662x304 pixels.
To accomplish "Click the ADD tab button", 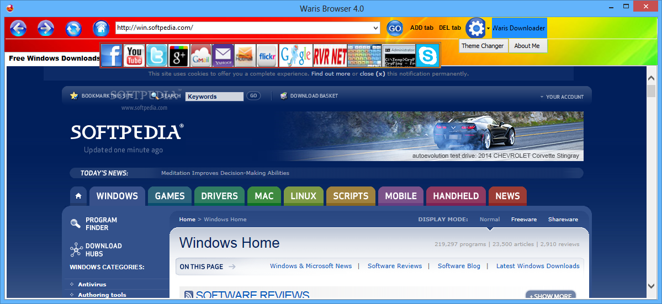I will (422, 28).
